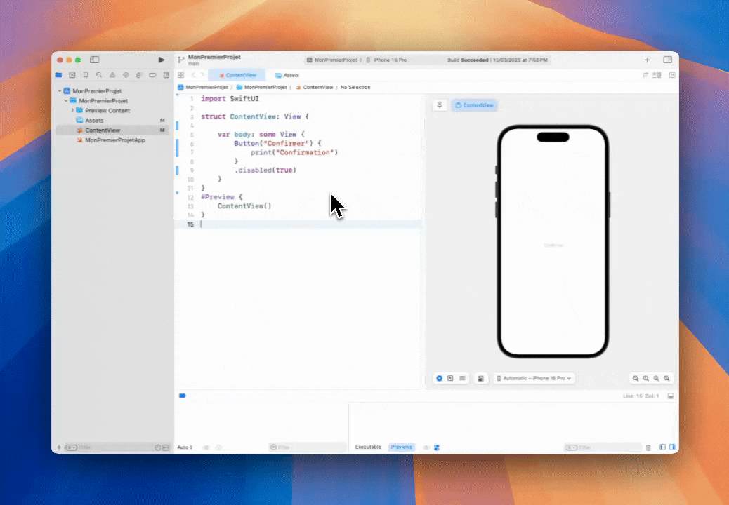This screenshot has width=729, height=505.
Task: Click the ContentView breadcrumb in jump bar
Action: coord(315,87)
